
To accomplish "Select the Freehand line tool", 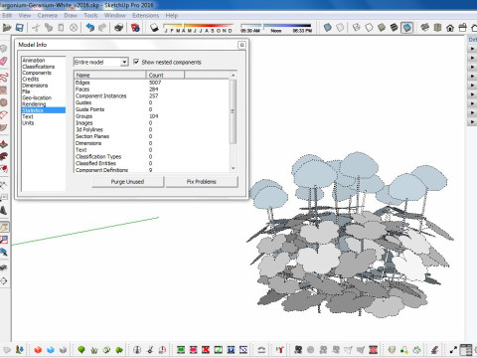I will [x=4, y=78].
